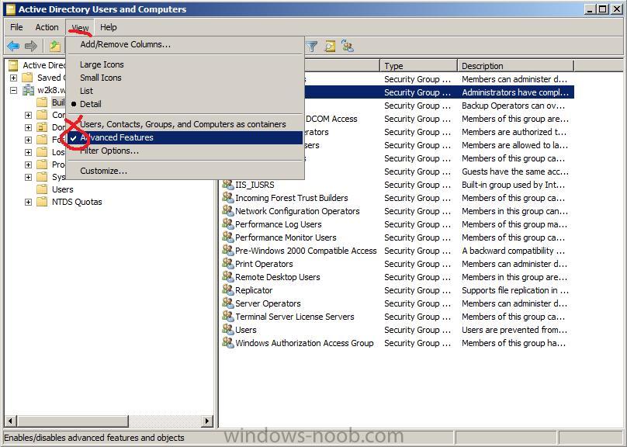The width and height of the screenshot is (627, 447).
Task: Click the 'A backward compatibility ...' description
Action: (514, 251)
